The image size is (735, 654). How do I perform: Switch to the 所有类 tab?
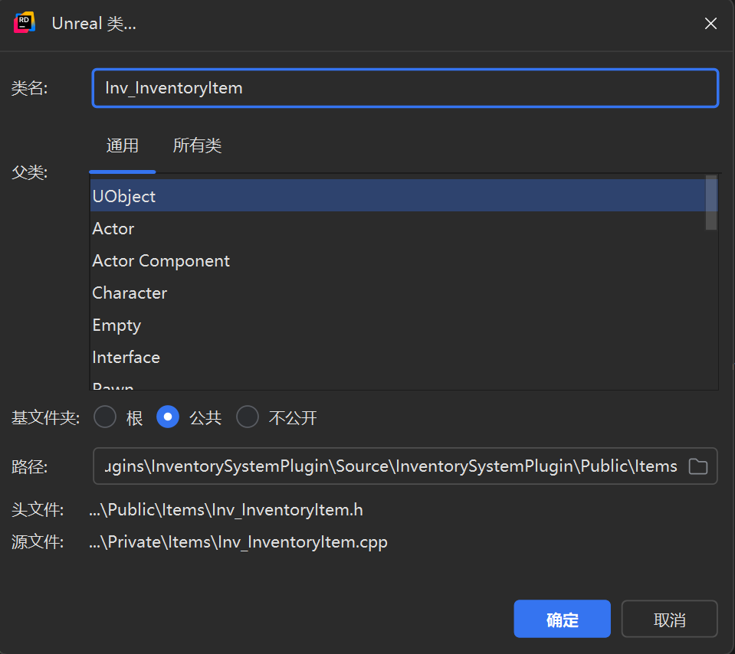197,146
